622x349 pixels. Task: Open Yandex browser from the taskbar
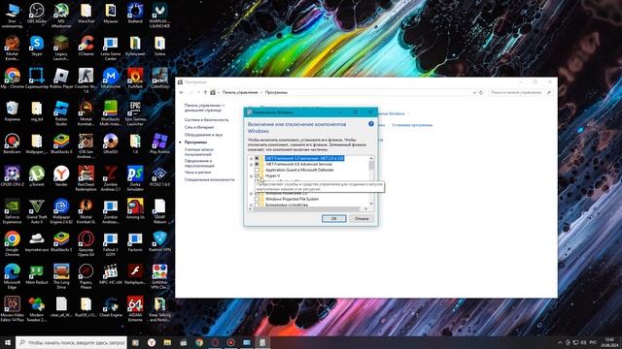[x=152, y=342]
